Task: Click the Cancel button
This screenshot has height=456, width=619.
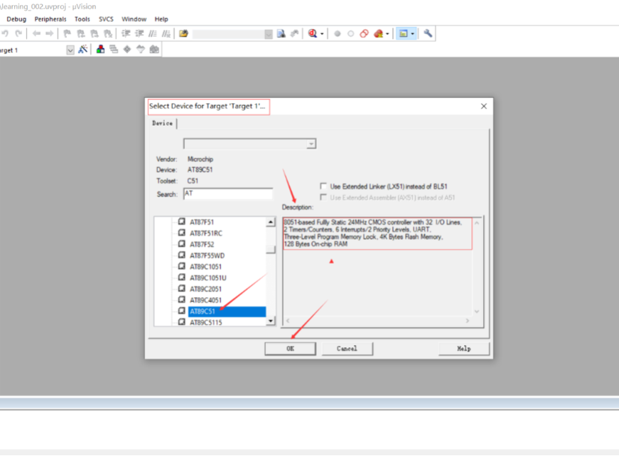Action: pyautogui.click(x=347, y=348)
